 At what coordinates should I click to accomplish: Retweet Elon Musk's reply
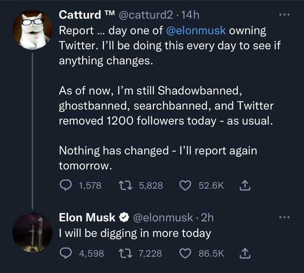point(125,253)
